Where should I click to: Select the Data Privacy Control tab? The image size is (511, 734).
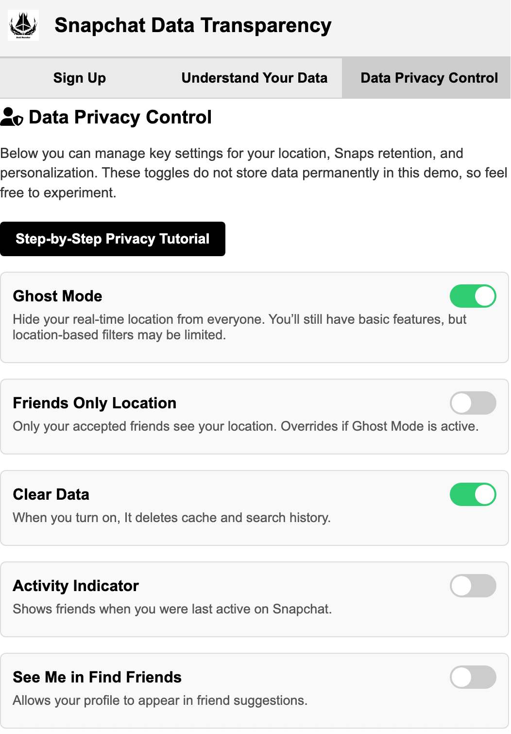coord(429,77)
